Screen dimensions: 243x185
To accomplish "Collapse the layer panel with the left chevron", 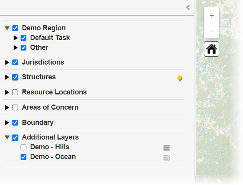I will (x=188, y=7).
